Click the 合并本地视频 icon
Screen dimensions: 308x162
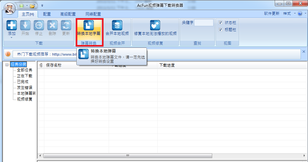coord(117,25)
